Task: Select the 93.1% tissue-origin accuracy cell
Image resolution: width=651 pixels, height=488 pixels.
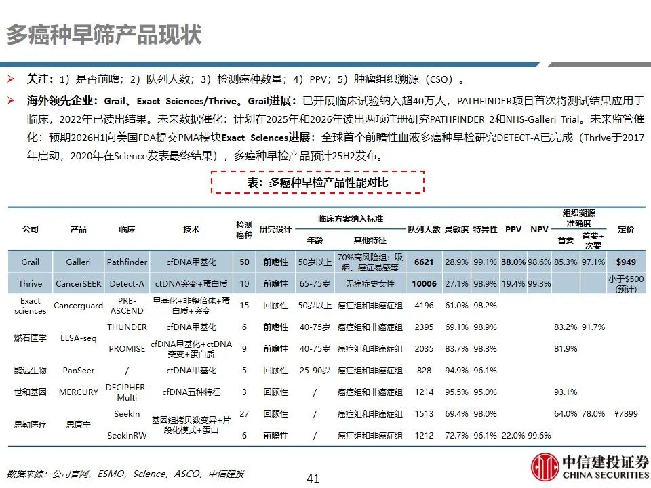Action: coord(566,392)
